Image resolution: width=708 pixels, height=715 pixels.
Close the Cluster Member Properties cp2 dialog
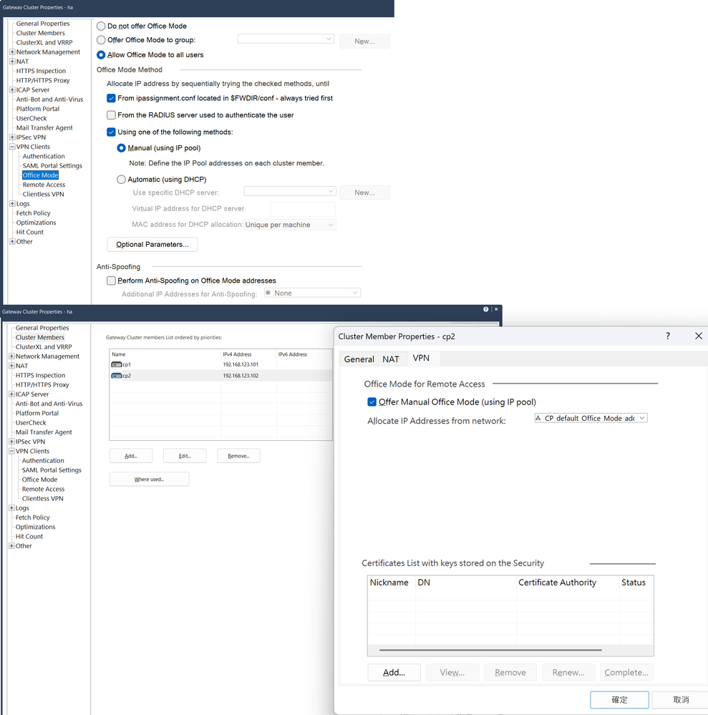(699, 336)
